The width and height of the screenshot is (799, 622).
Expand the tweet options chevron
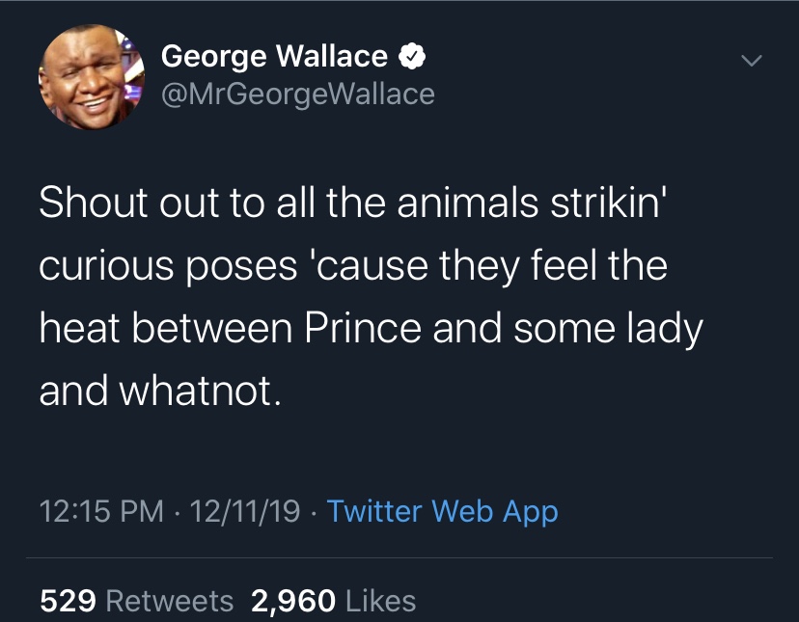pyautogui.click(x=750, y=60)
